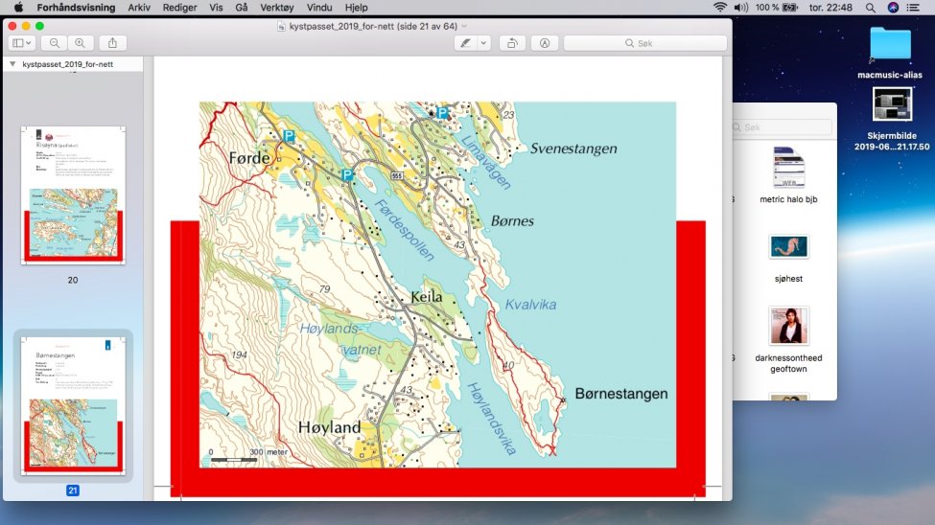Click the Børnestangen label on the map
This screenshot has height=525, width=935.
click(x=620, y=394)
